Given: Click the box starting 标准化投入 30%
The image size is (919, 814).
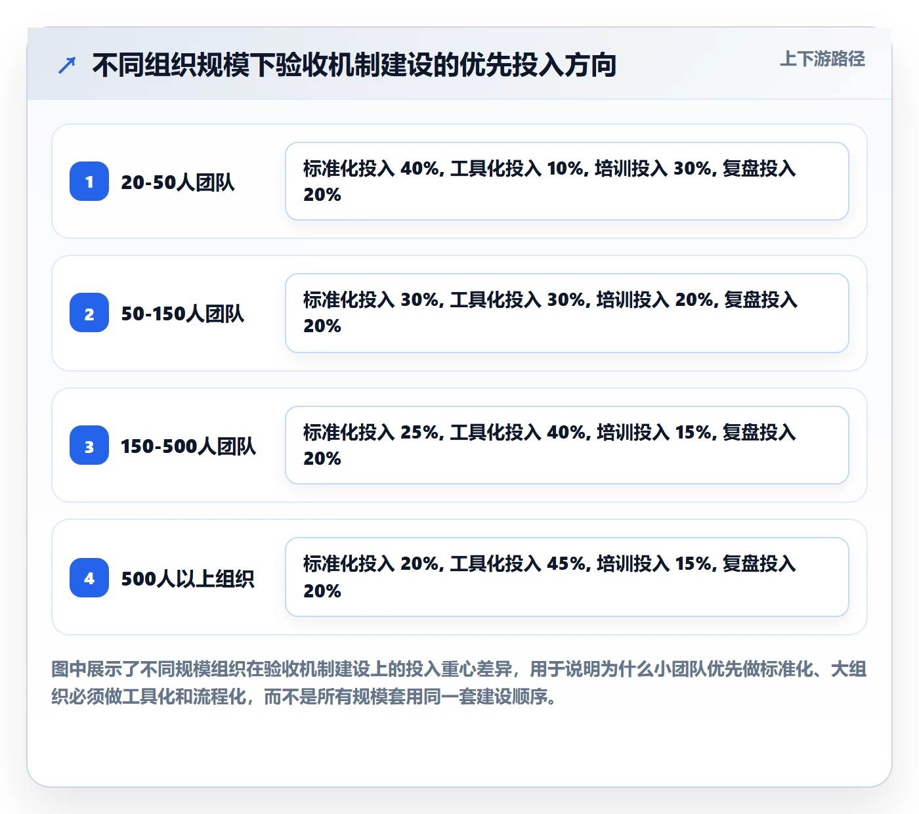Looking at the screenshot, I should tap(567, 313).
